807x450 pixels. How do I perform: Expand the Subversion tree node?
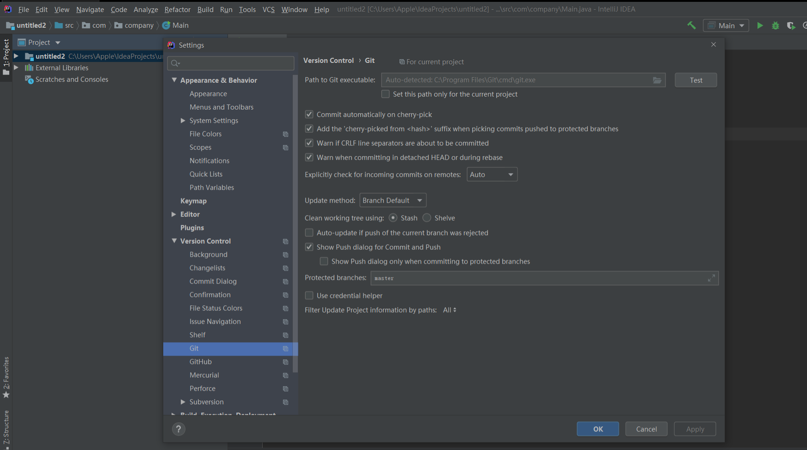coord(183,402)
